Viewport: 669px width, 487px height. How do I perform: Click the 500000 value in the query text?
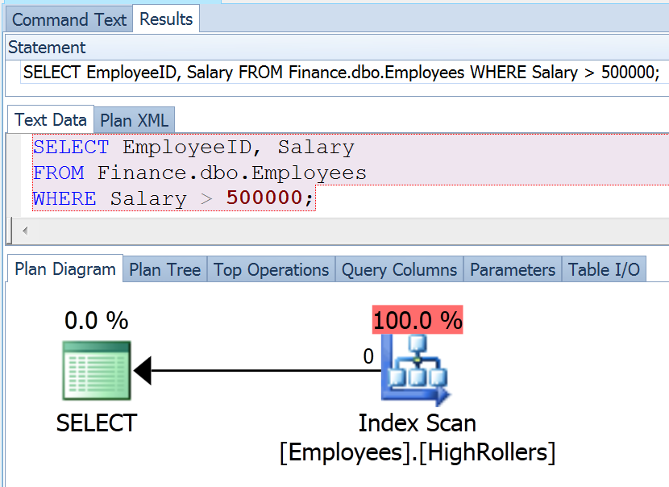coord(264,198)
